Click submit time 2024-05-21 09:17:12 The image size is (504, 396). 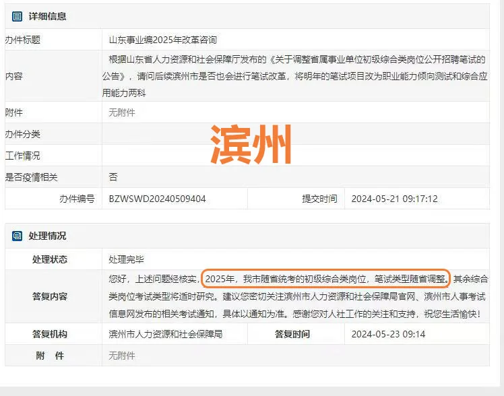394,199
